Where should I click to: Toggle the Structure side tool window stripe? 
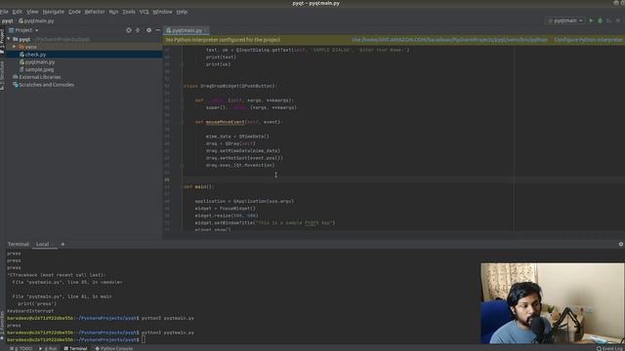pyautogui.click(x=2, y=76)
